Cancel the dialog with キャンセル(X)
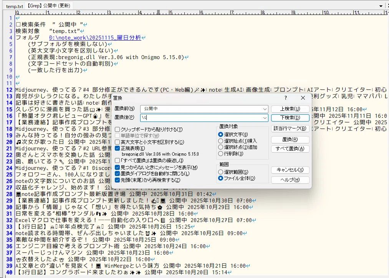This screenshot has width=389, height=278. pyautogui.click(x=290, y=170)
